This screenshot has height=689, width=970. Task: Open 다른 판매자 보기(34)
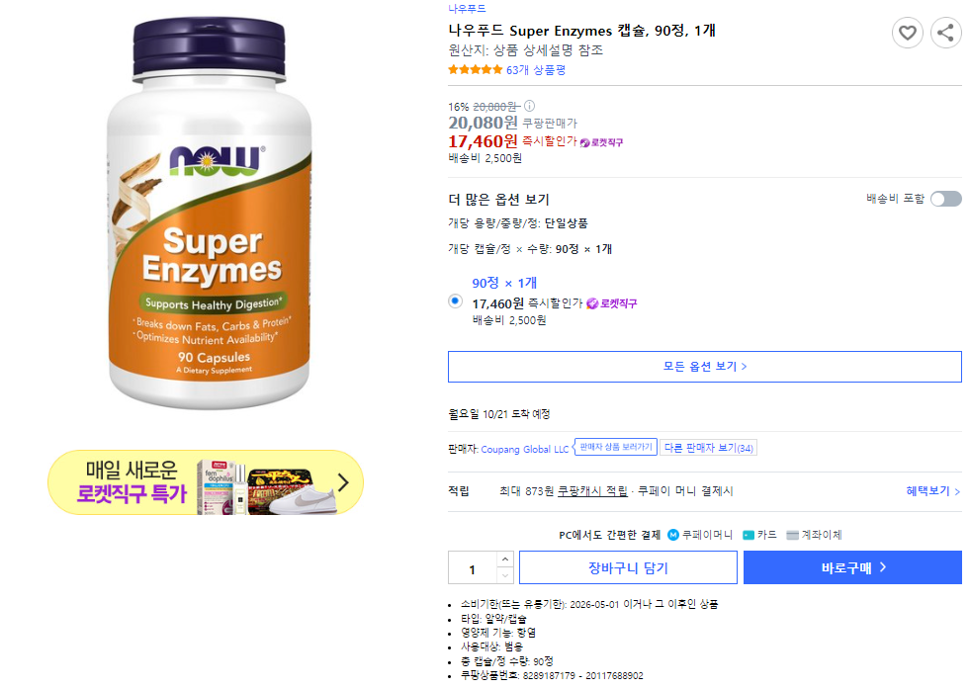pyautogui.click(x=708, y=447)
